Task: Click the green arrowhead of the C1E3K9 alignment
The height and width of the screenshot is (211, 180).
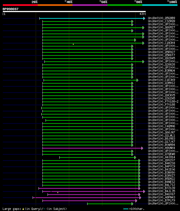Action: [138, 80]
